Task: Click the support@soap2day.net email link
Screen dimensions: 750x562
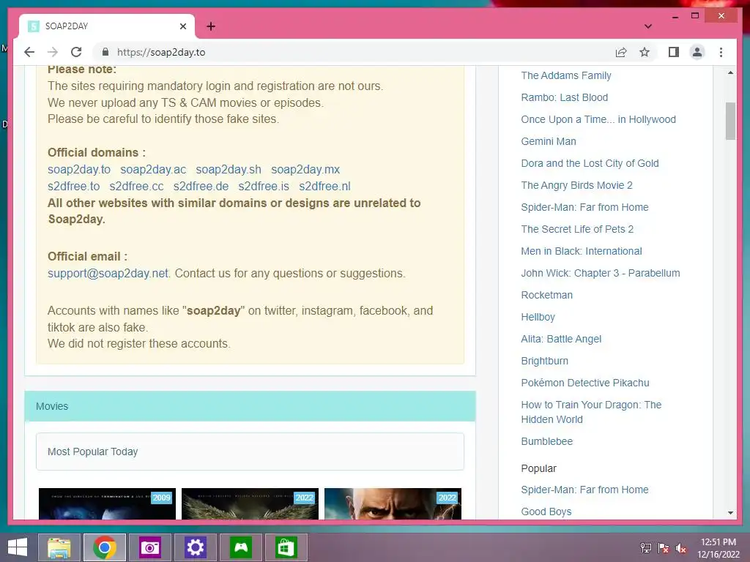Action: point(108,274)
